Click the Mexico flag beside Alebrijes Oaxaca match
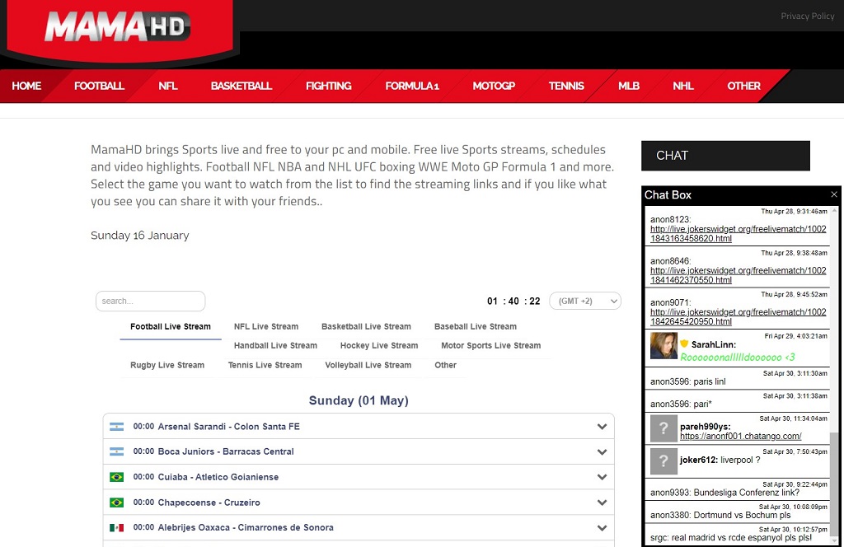This screenshot has width=844, height=547. pos(117,527)
